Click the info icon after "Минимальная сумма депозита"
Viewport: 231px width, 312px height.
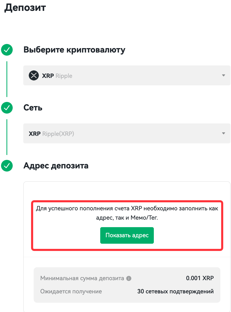pyautogui.click(x=129, y=279)
